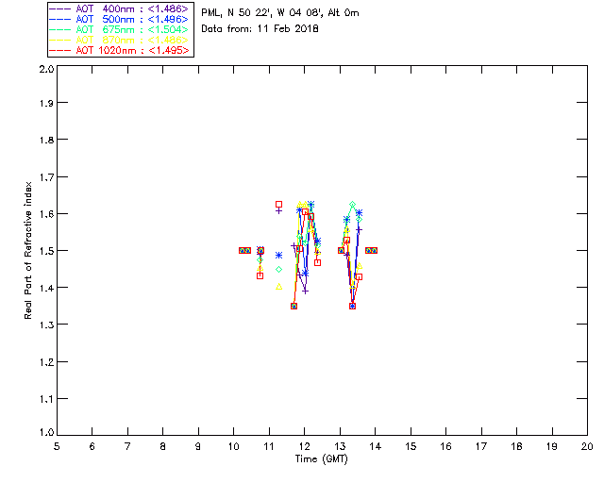This screenshot has width=604, height=483.
Task: Click the x-axis tick label 9
Action: click(x=198, y=446)
